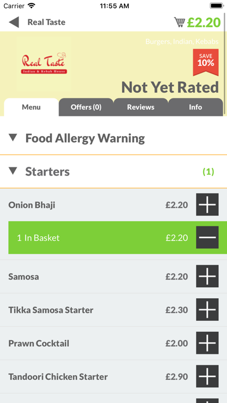Add Tandoori Chicken Starter to basket
Viewport: 227px width, 403px height.
click(207, 376)
